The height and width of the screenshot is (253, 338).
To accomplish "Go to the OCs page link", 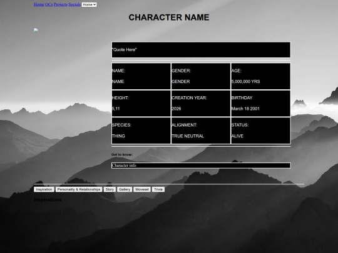I will tap(49, 4).
